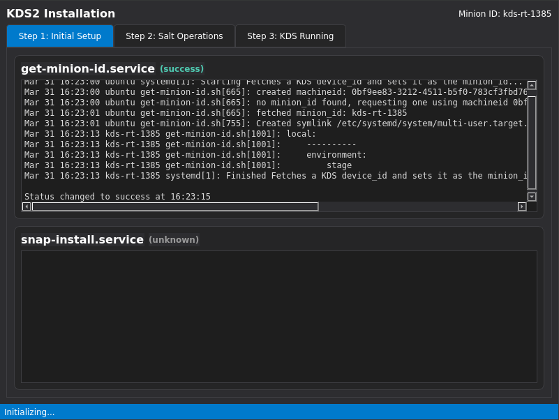Image resolution: width=559 pixels, height=420 pixels.
Task: Click the 'fetched minion_id: kds-rt-1385' log line
Action: (216, 113)
